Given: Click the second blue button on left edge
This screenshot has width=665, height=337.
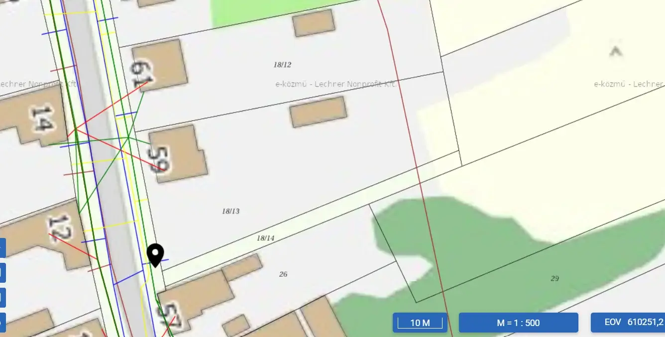Looking at the screenshot, I should [2, 272].
